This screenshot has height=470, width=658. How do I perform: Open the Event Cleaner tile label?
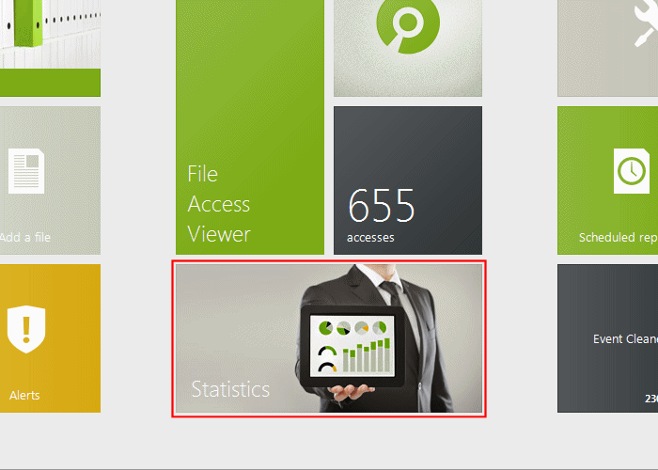click(x=625, y=338)
